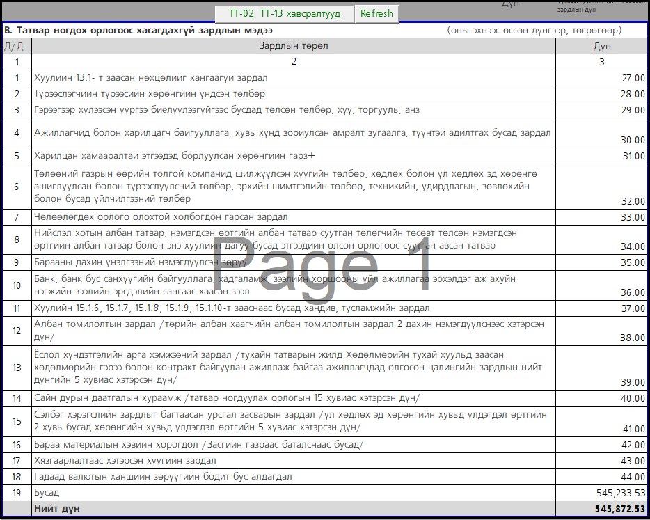Image resolution: width=650 pixels, height=520 pixels.
Task: Select the Бусад amount cell 545,233.53
Action: tap(601, 493)
